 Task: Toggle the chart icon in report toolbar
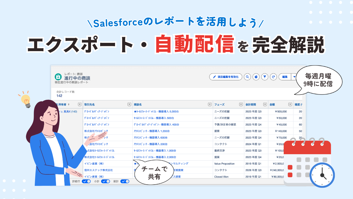click(x=256, y=77)
